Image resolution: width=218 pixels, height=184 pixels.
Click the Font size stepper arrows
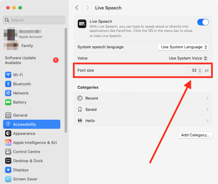200,70
